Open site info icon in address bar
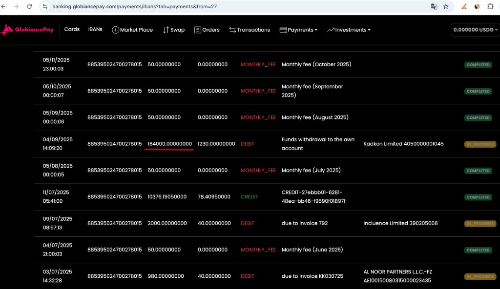The height and width of the screenshot is (289, 500). tap(45, 6)
